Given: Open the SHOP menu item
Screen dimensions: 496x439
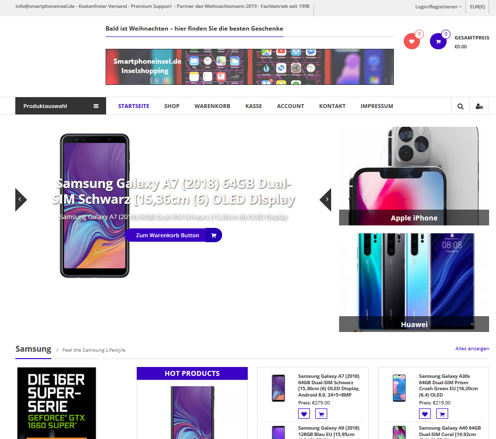Looking at the screenshot, I should coord(172,106).
